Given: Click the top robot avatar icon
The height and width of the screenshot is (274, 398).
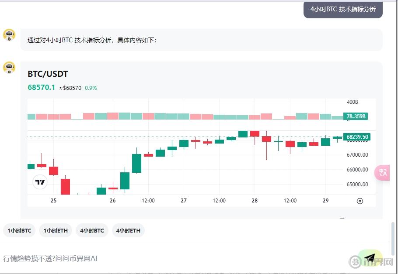Looking at the screenshot, I should 9,35.
